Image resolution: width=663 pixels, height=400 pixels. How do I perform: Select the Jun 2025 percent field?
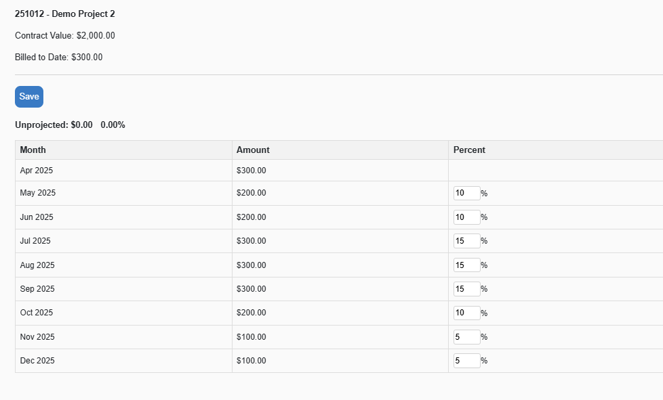coord(466,217)
